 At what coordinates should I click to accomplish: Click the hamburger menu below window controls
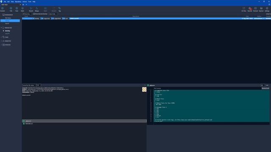pyautogui.click(x=269, y=5)
